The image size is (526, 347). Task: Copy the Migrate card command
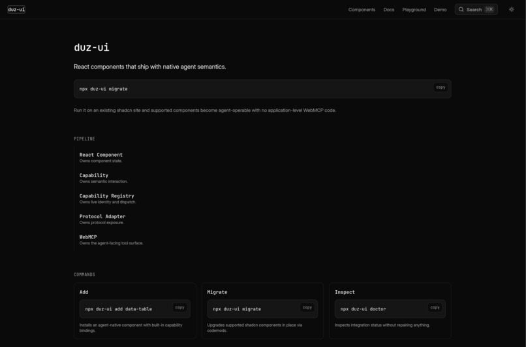click(x=307, y=307)
